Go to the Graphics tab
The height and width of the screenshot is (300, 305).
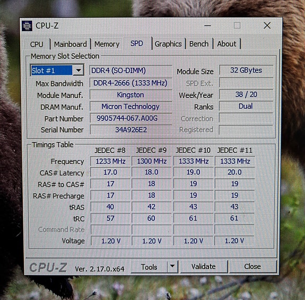coord(168,44)
